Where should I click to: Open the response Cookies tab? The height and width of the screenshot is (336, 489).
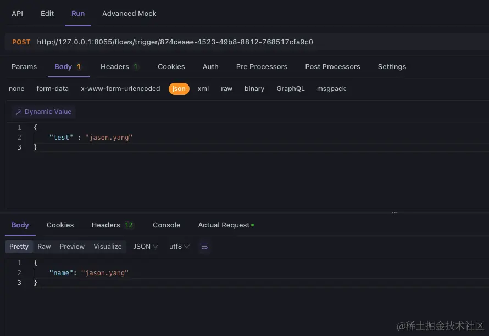pos(60,225)
